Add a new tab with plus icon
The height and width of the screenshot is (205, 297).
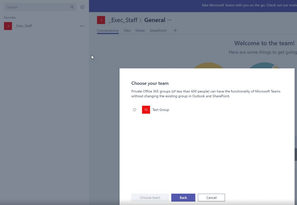[x=175, y=31]
